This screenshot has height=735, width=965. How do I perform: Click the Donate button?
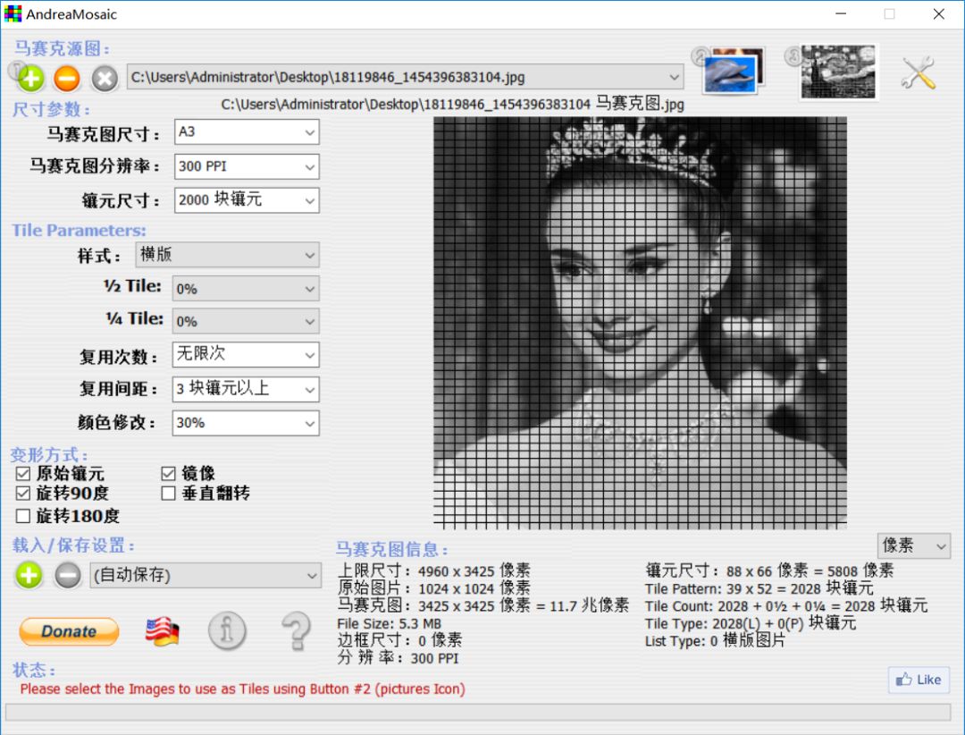68,631
